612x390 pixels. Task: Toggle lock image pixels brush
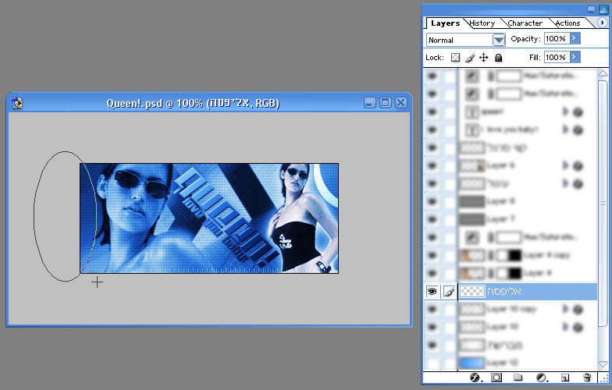pyautogui.click(x=469, y=58)
